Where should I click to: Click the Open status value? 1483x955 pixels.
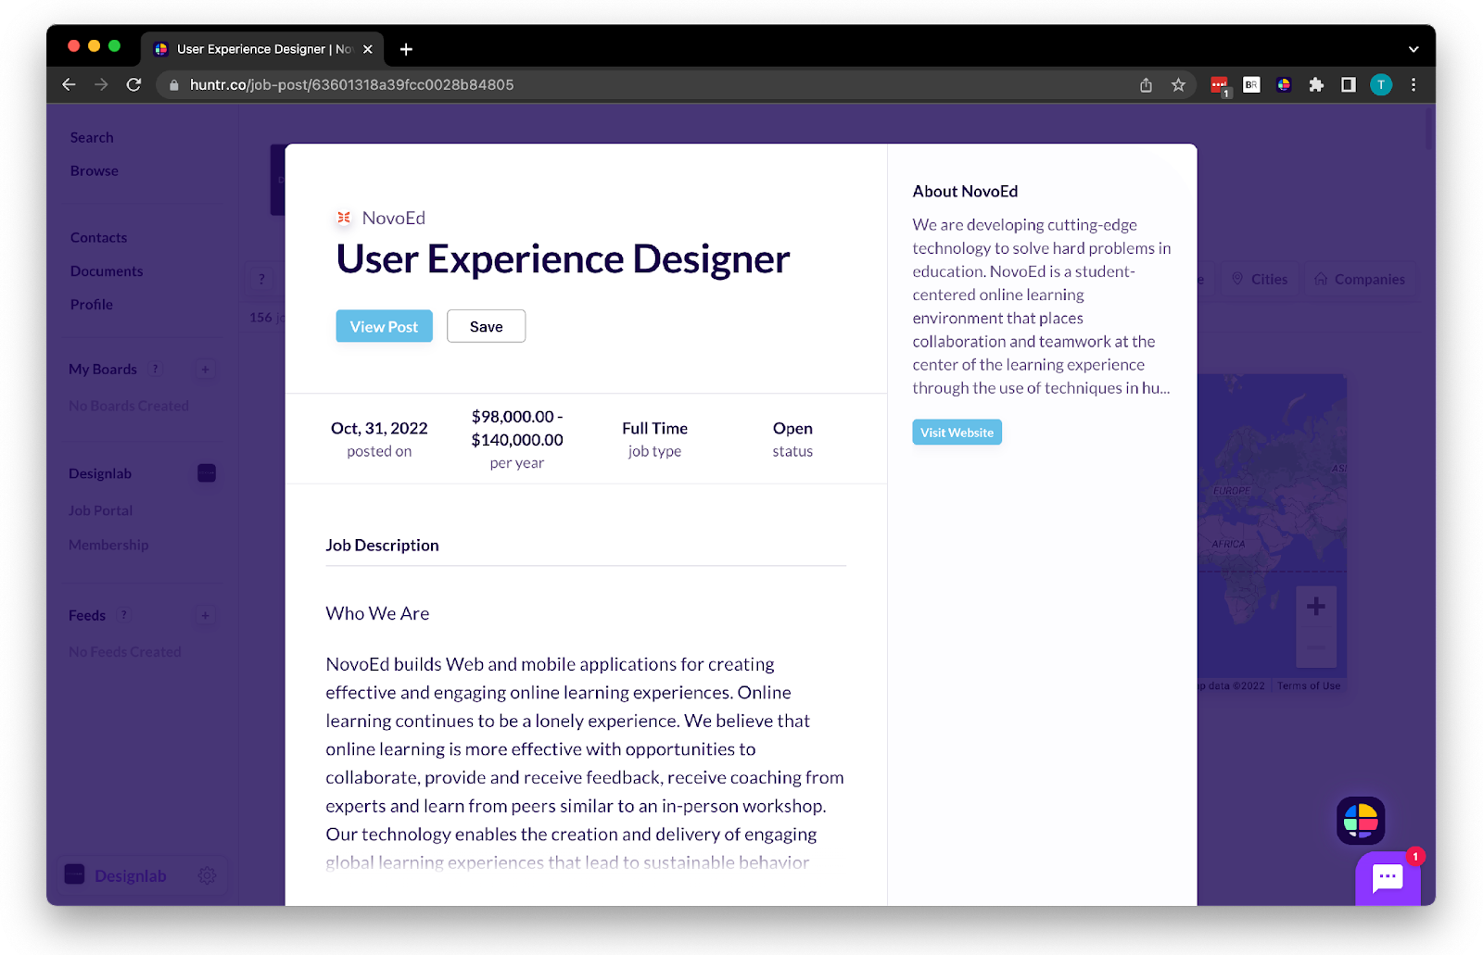[x=792, y=428]
